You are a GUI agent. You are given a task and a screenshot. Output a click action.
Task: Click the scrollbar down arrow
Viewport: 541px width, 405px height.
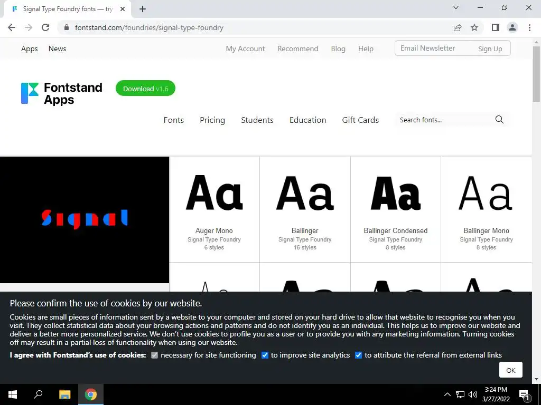(x=536, y=380)
